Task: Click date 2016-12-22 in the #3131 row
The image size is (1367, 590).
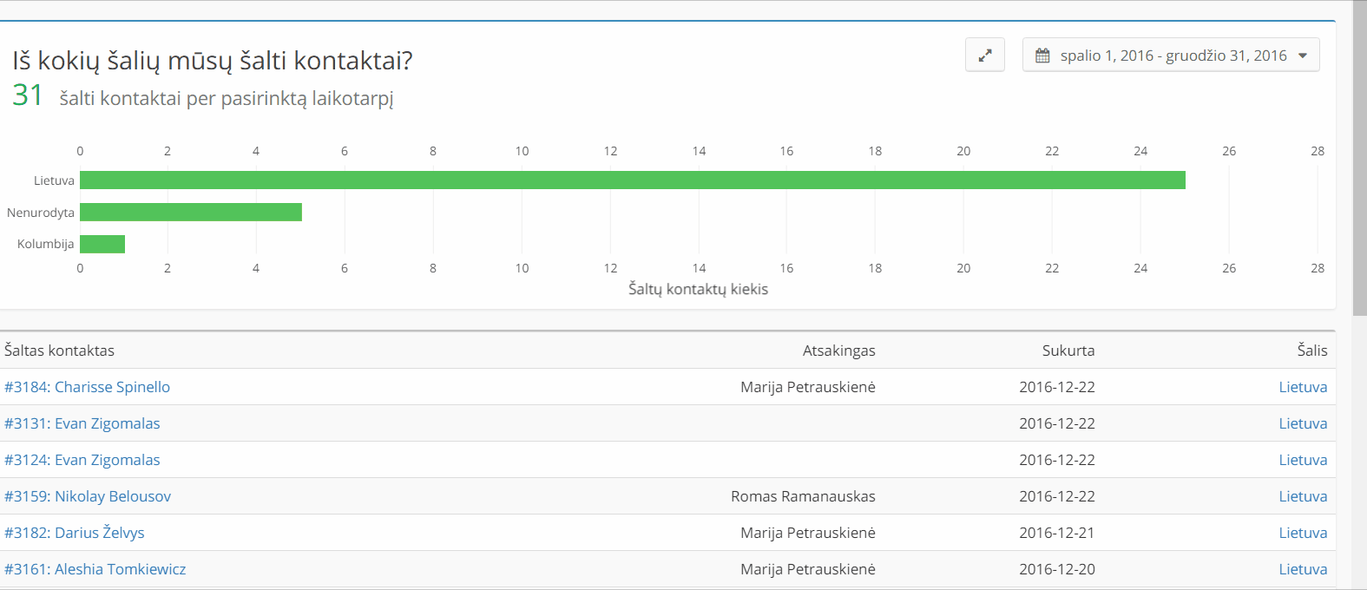Action: click(1057, 423)
